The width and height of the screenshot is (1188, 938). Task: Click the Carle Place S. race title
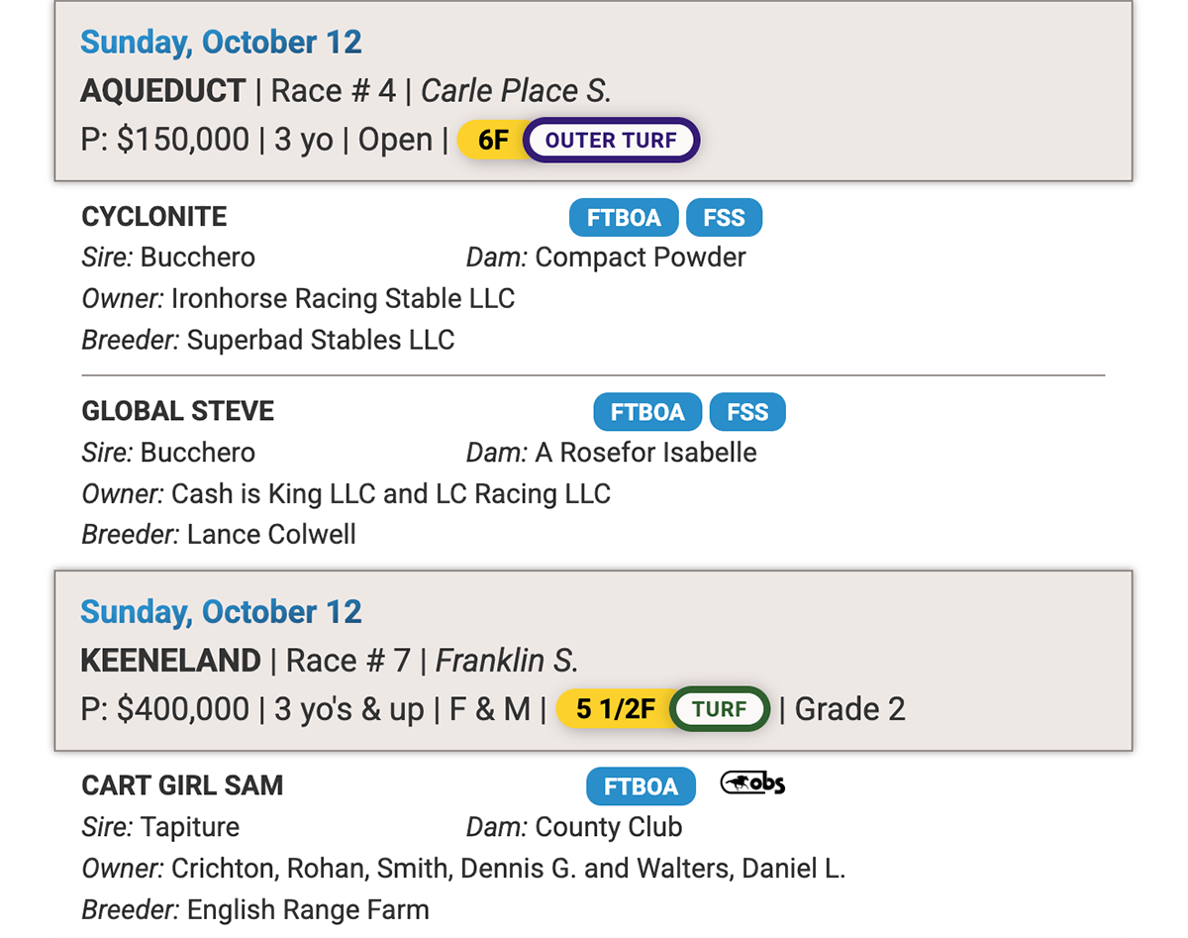[x=516, y=91]
